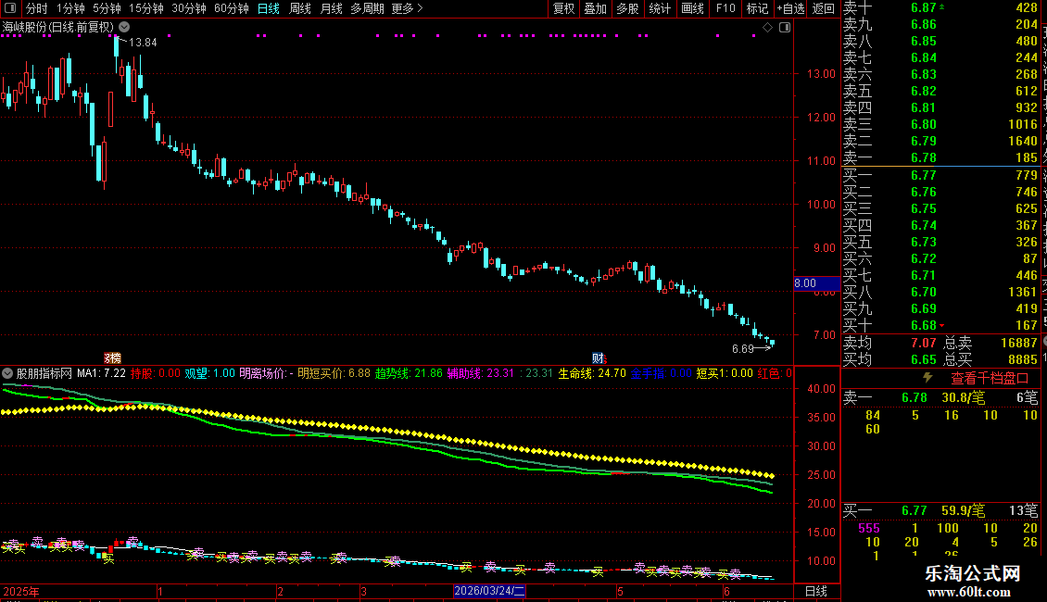Click the 13.84 high price label
This screenshot has height=602, width=1047.
[143, 43]
